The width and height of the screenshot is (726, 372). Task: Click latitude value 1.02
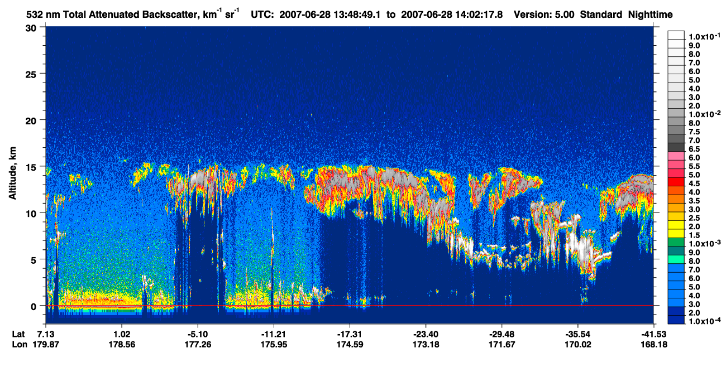[x=122, y=334]
